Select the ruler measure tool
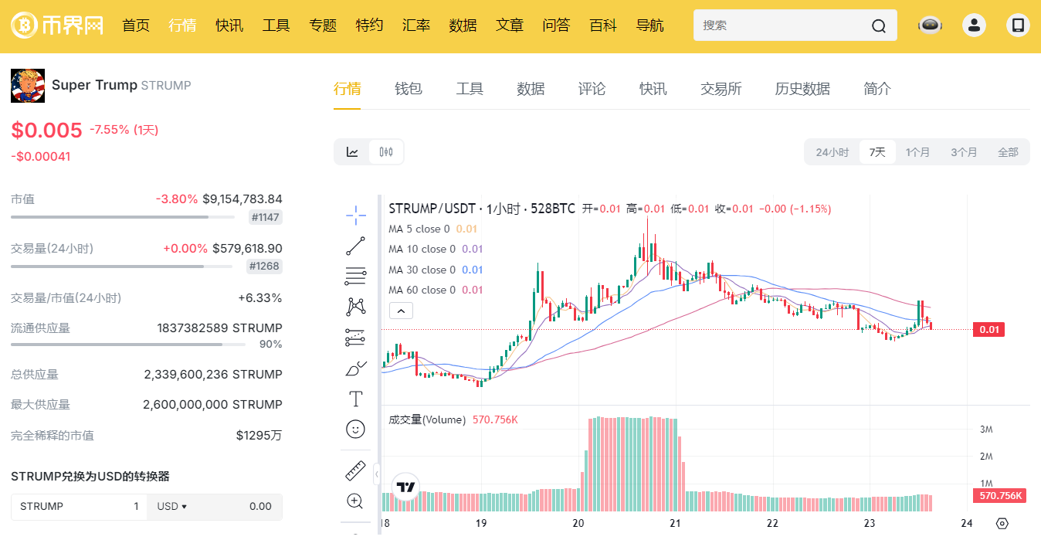 [355, 470]
